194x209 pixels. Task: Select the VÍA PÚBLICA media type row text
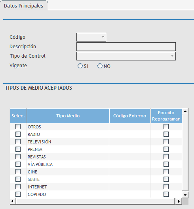[x=40, y=164]
